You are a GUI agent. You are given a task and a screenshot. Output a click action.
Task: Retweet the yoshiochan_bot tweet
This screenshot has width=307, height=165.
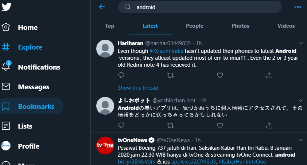click(170, 125)
